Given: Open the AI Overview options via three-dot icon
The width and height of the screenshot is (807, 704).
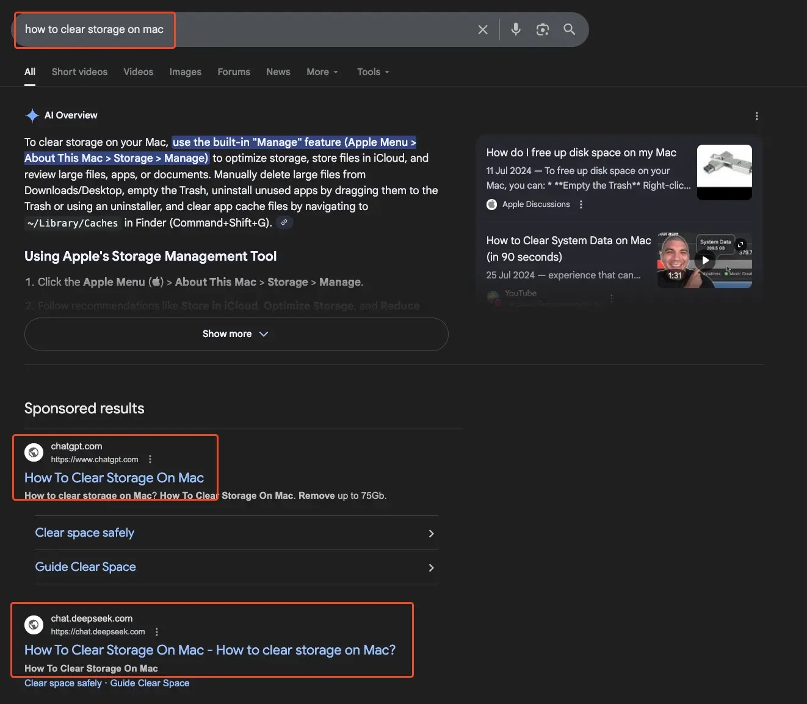Looking at the screenshot, I should 756,115.
